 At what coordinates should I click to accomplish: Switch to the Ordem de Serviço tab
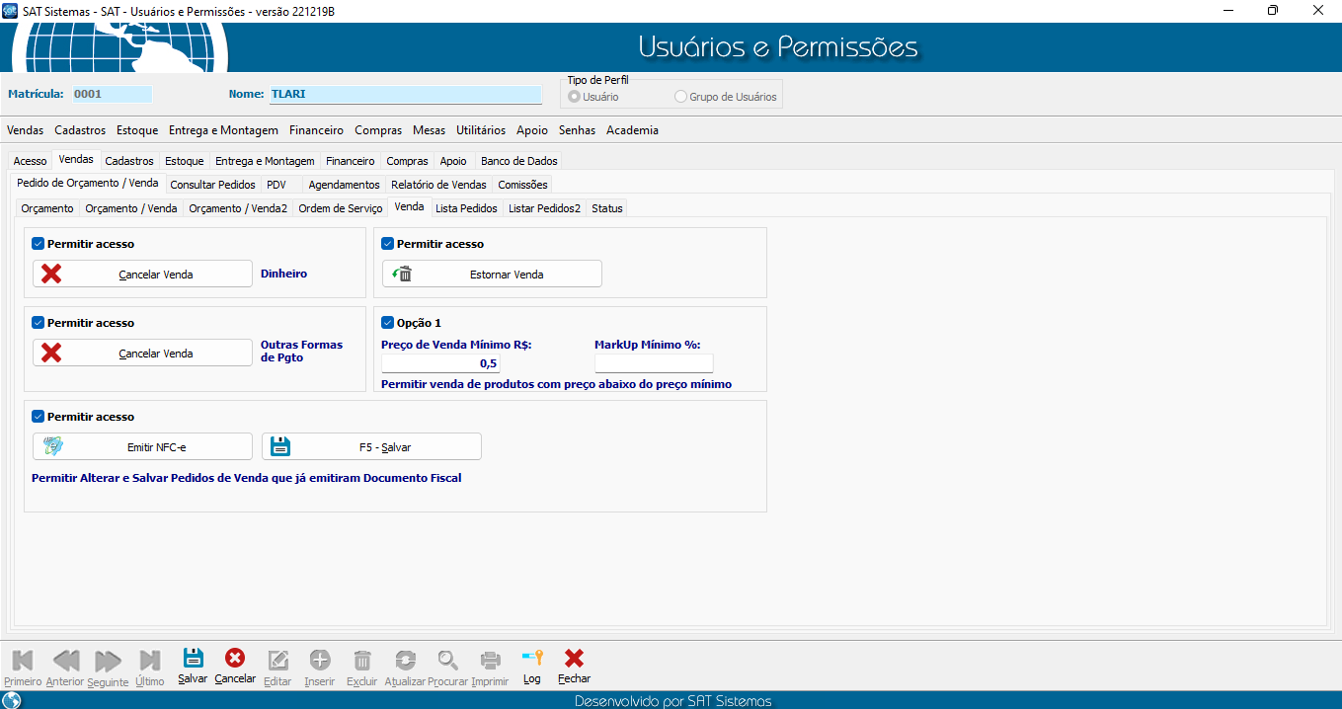[340, 208]
